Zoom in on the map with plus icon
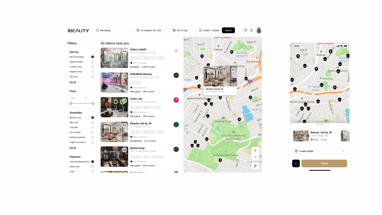This screenshot has width=382, height=215. point(255,150)
